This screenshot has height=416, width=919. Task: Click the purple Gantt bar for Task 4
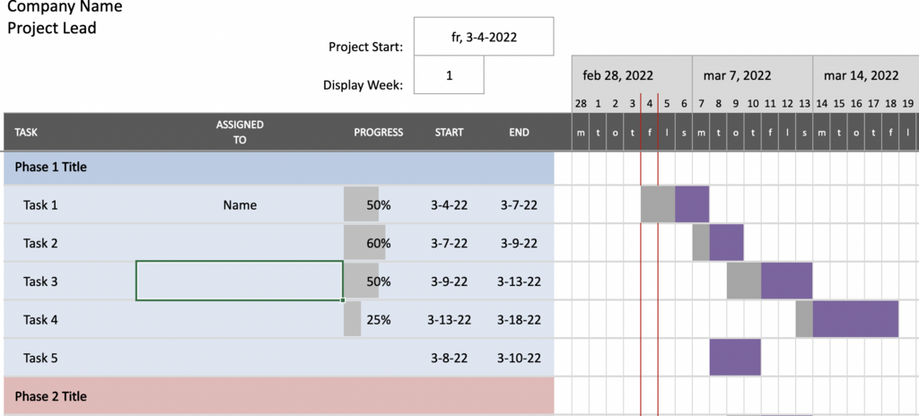855,319
